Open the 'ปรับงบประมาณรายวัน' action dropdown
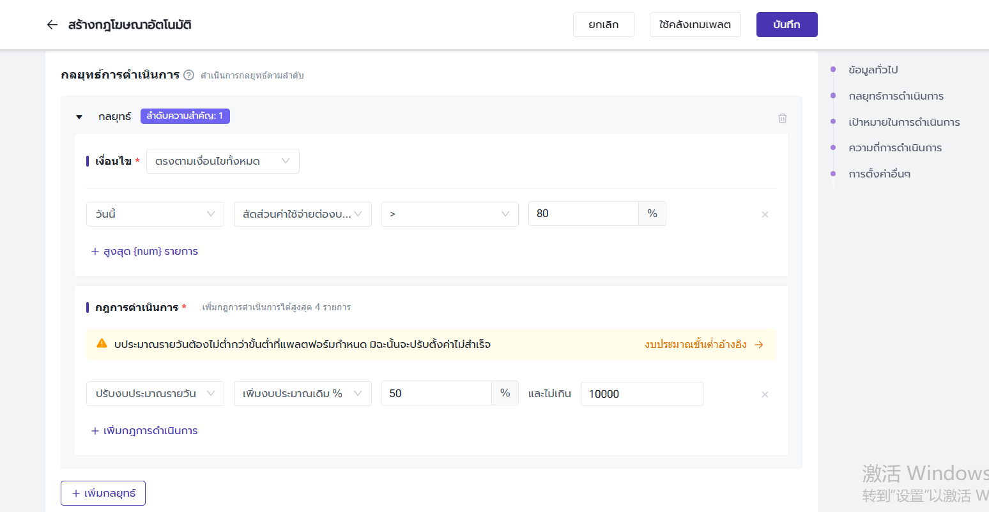 (155, 394)
